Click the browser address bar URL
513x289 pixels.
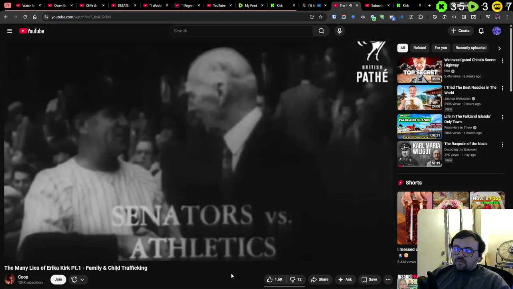pyautogui.click(x=81, y=17)
